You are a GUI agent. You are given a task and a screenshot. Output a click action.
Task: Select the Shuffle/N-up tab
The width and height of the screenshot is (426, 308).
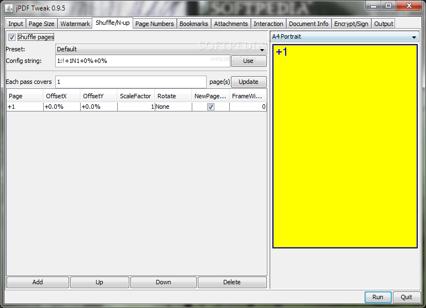pyautogui.click(x=113, y=23)
